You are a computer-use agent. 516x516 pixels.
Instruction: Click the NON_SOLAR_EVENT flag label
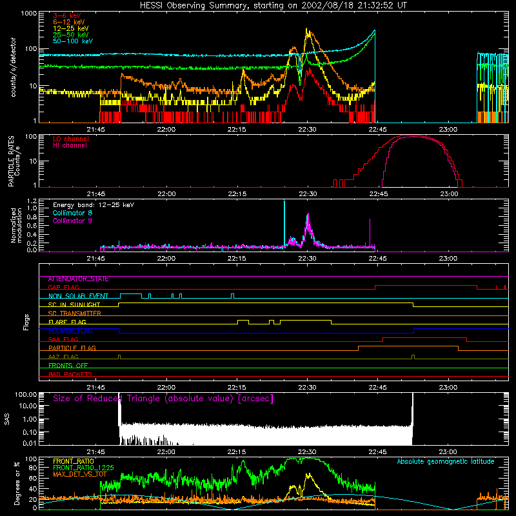pos(78,296)
